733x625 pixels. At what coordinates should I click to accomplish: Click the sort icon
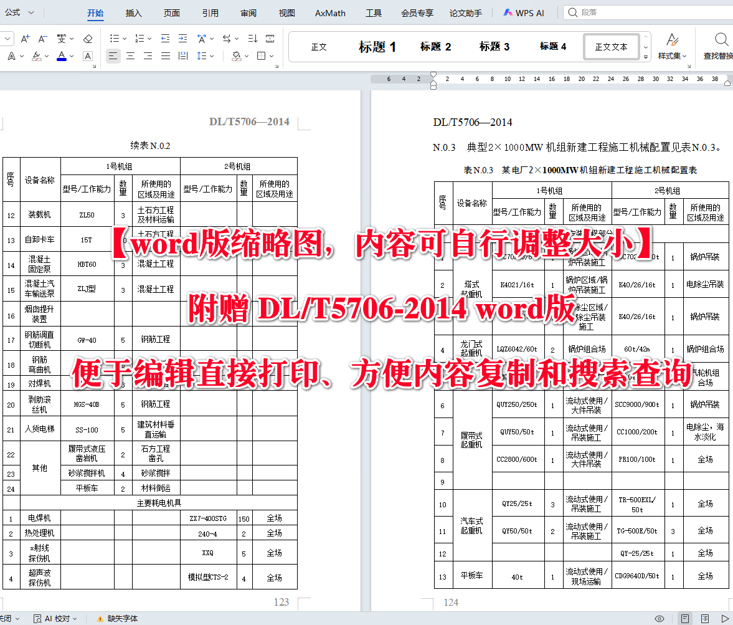253,39
